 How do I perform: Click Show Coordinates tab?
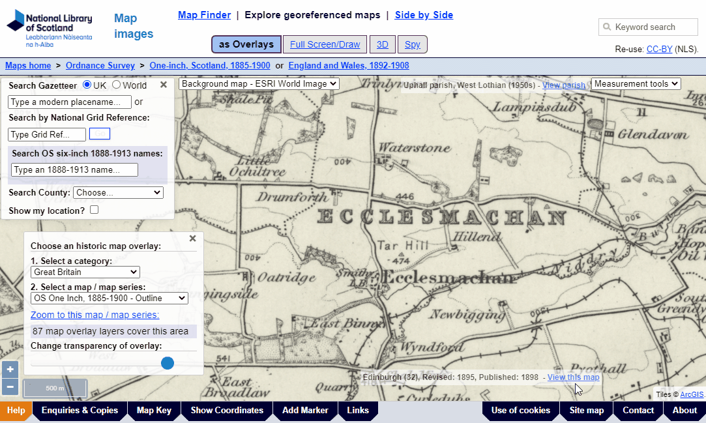pos(227,411)
